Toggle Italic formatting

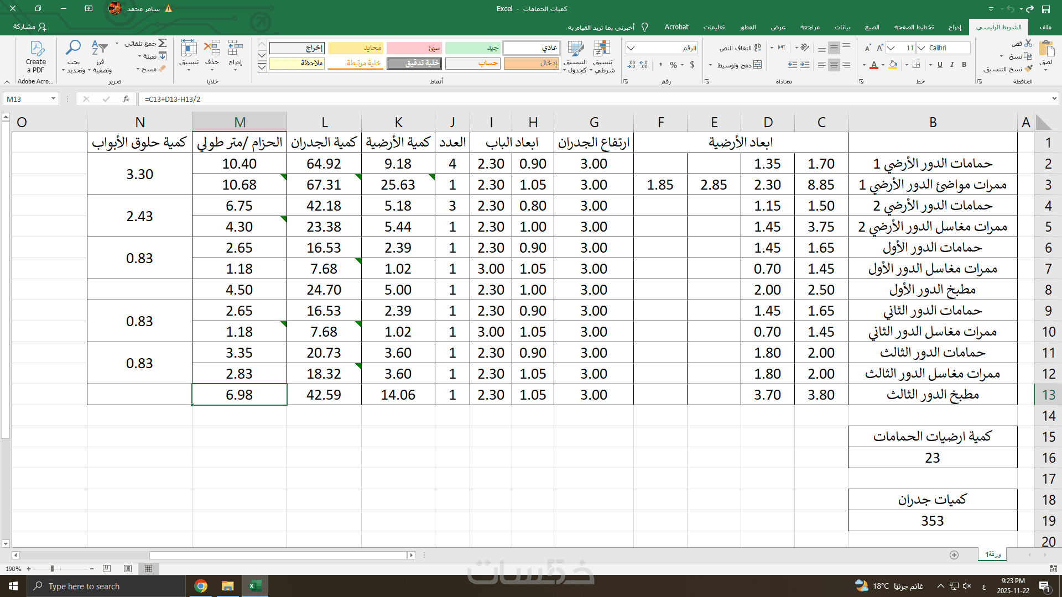coord(952,65)
